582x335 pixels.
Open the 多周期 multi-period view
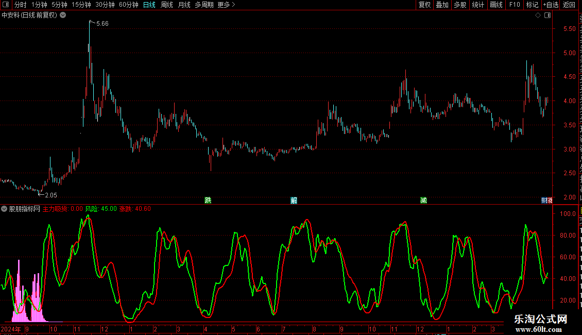(204, 5)
